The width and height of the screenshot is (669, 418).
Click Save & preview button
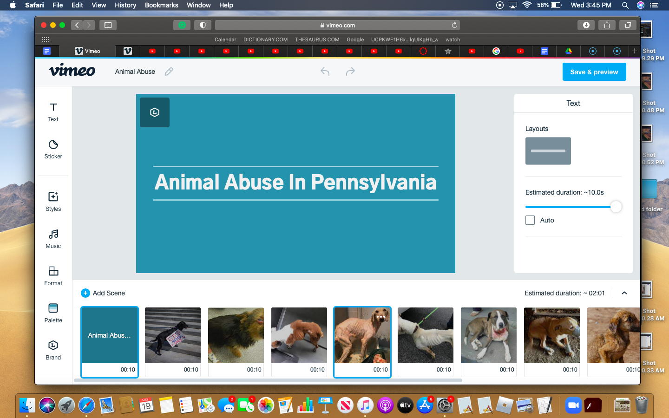(594, 72)
